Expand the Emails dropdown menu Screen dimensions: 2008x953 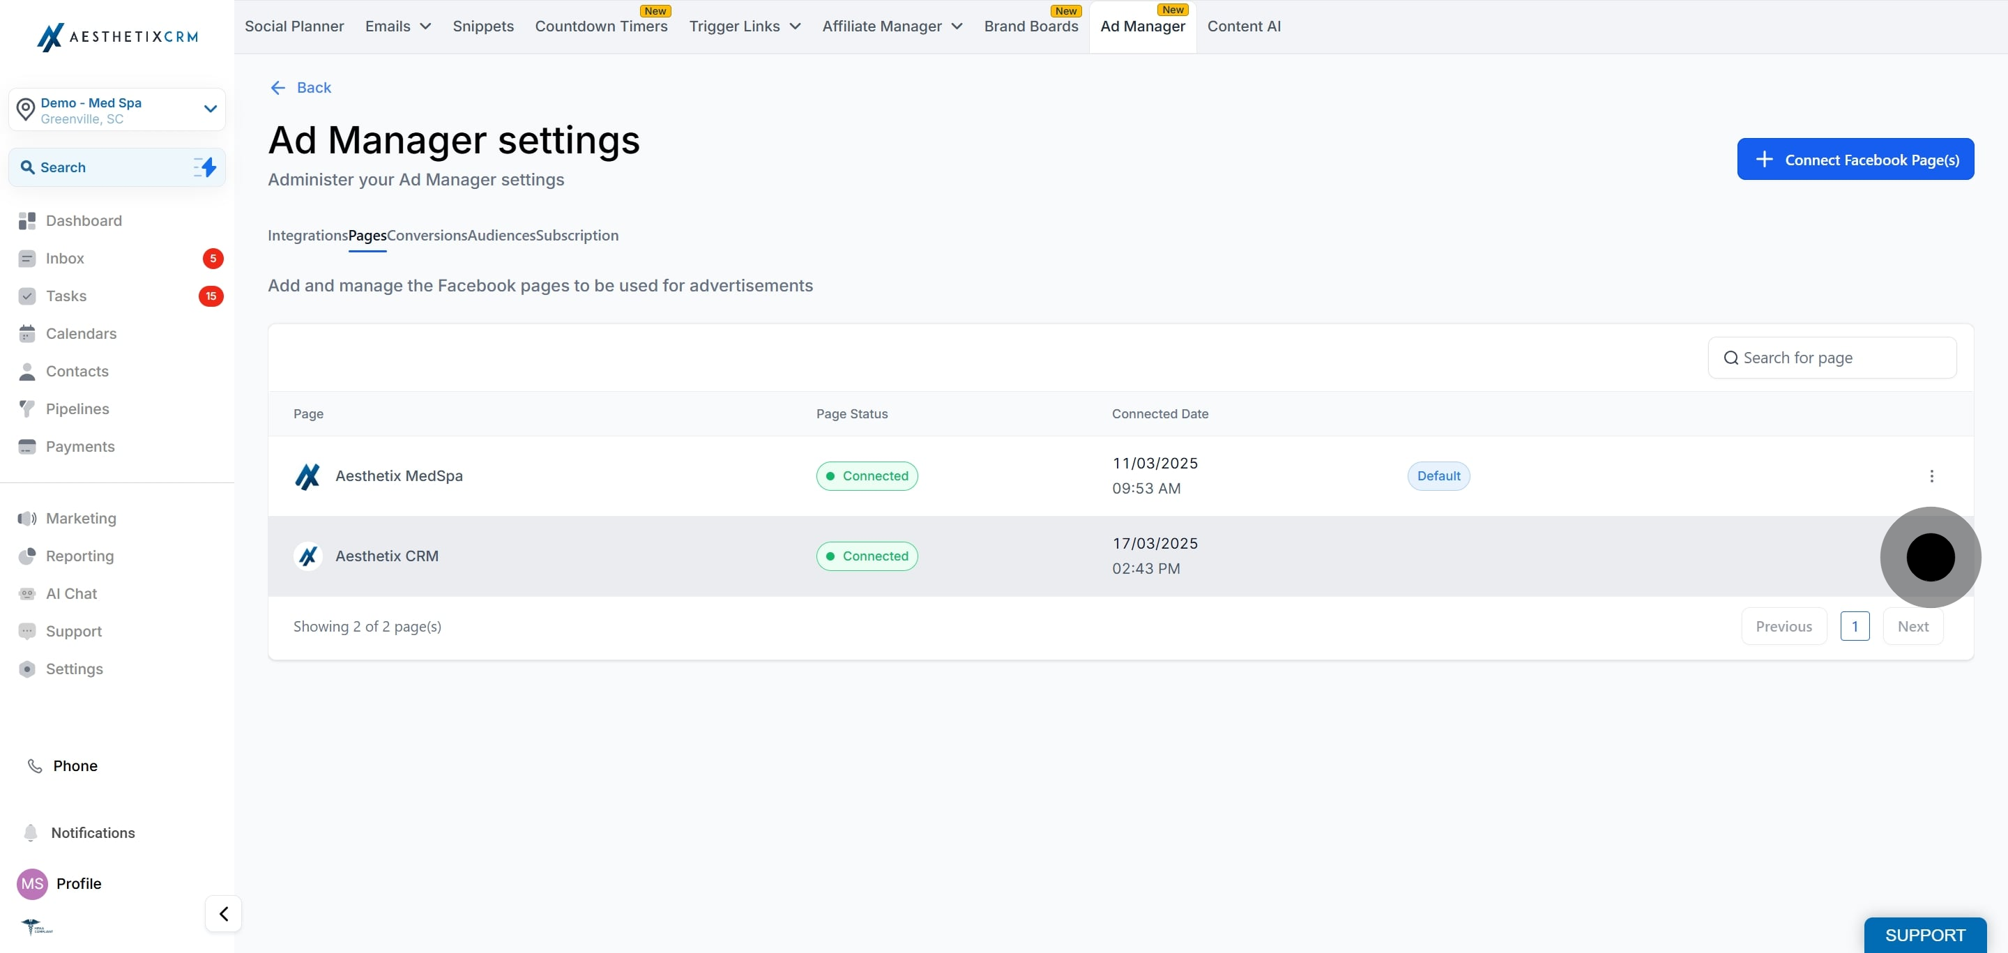(397, 26)
